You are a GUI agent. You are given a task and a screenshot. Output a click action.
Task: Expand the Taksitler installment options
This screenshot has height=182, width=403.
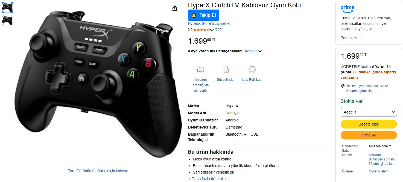(x=252, y=51)
